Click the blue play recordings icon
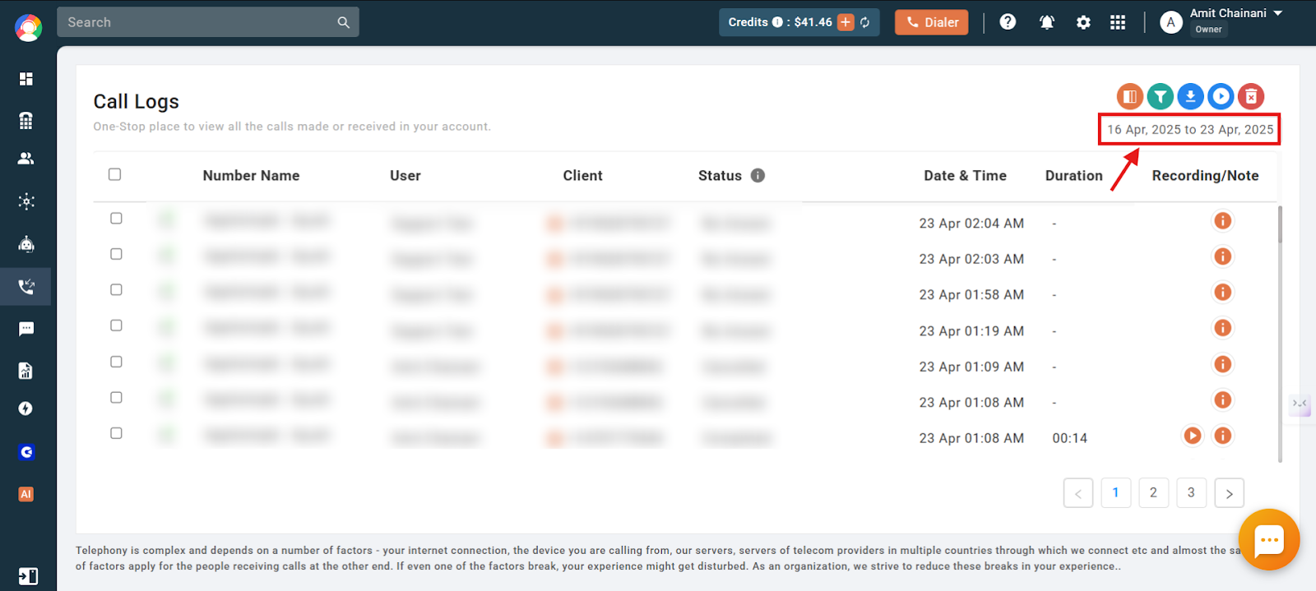 (1221, 96)
